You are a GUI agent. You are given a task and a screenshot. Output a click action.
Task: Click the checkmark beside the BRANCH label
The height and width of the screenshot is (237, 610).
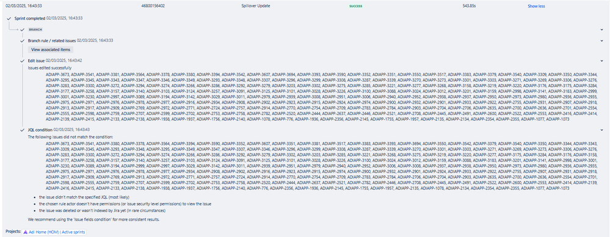pos(23,29)
